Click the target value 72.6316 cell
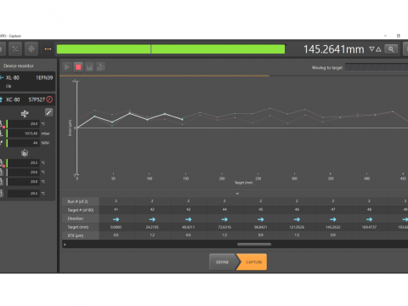The height and width of the screenshot is (306, 408). point(224,227)
